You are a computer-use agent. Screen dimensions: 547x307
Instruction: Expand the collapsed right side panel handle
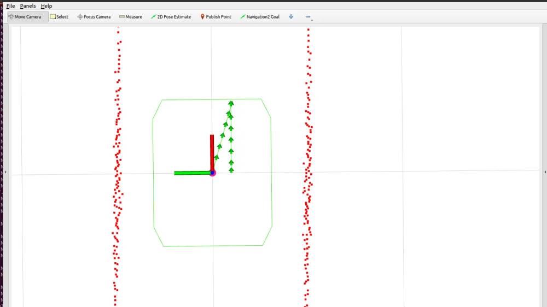[x=545, y=172]
